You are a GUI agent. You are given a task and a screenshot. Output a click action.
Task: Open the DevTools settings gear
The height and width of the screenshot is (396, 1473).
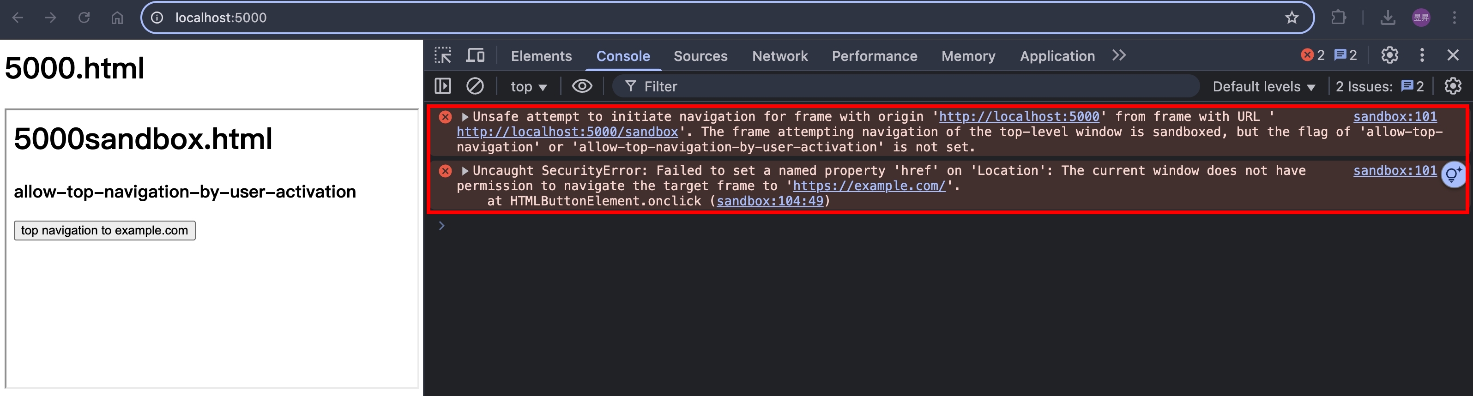click(x=1389, y=55)
